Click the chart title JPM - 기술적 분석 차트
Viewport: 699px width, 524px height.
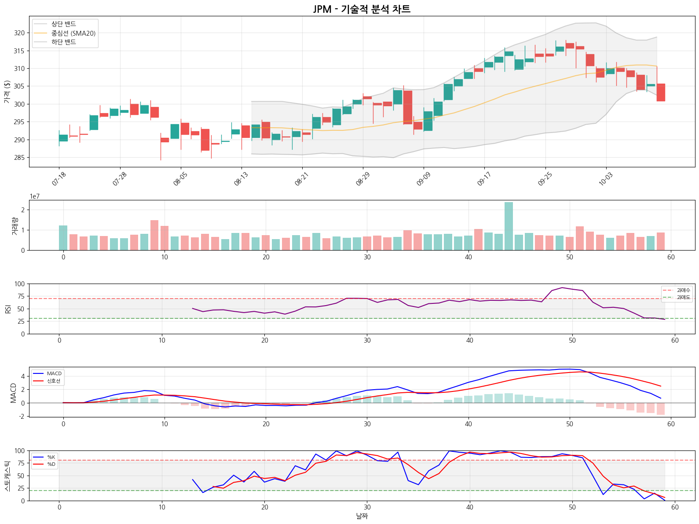pos(362,9)
